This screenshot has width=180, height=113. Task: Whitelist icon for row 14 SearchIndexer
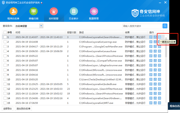[159, 98]
